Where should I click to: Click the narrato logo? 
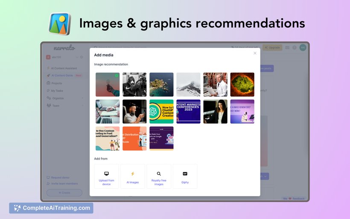tap(64, 47)
